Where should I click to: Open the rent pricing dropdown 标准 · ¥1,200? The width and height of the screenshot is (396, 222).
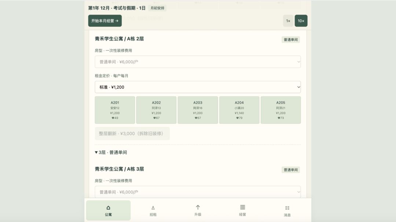tap(198, 87)
